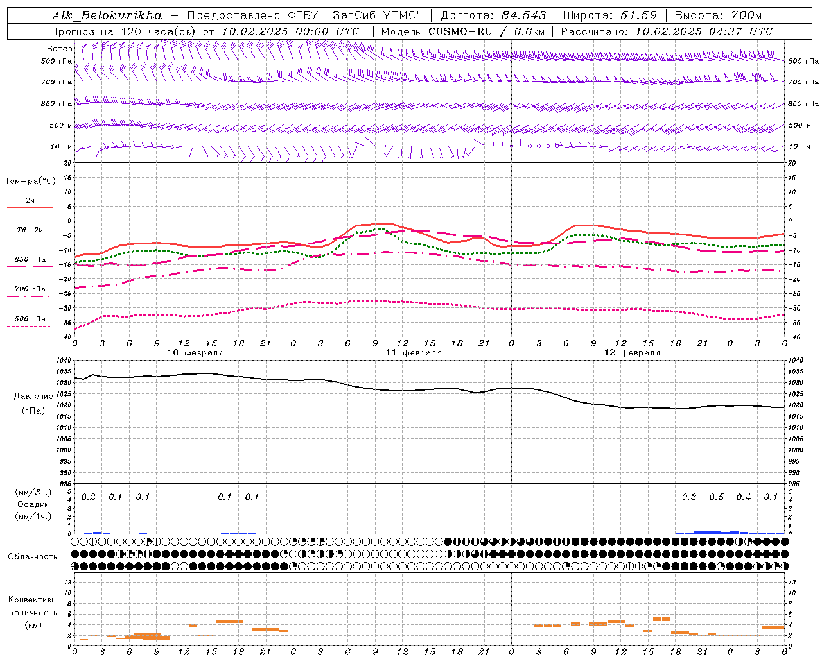Click the computed time '10.02.2025 04:37 UTC'
Screen dimensions: 822x657
coord(704,31)
